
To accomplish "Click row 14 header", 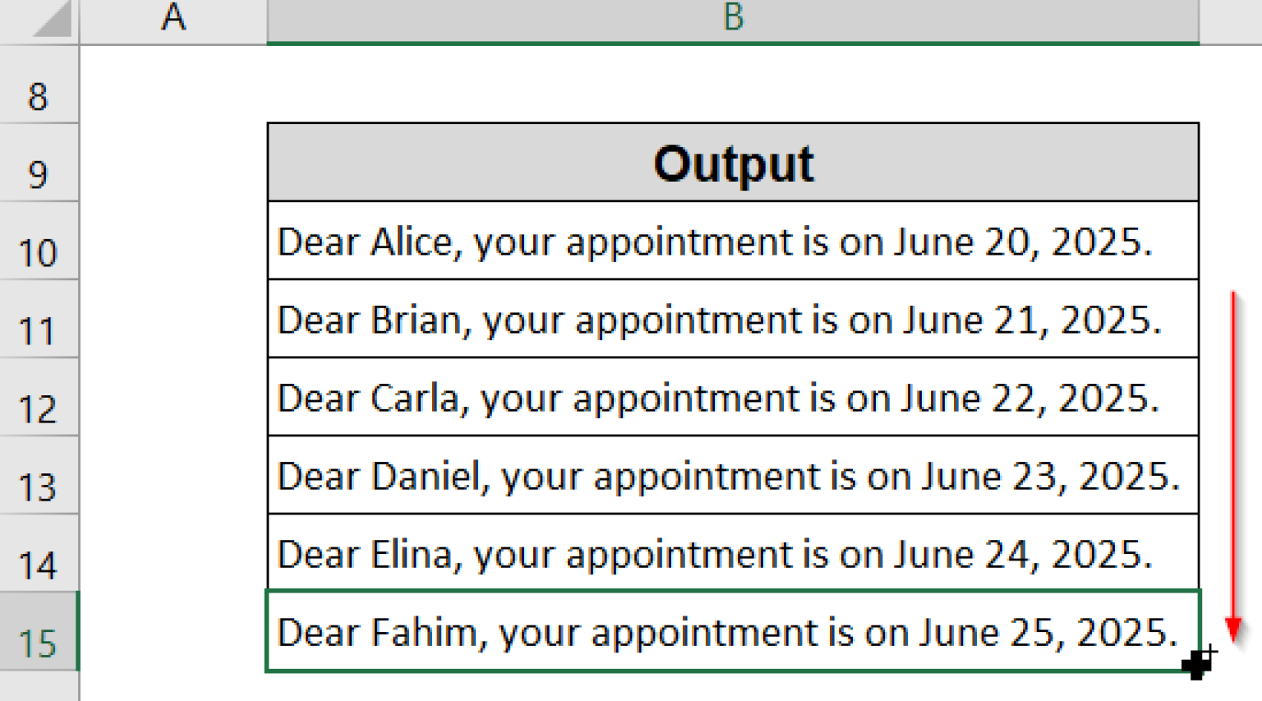I will (39, 564).
